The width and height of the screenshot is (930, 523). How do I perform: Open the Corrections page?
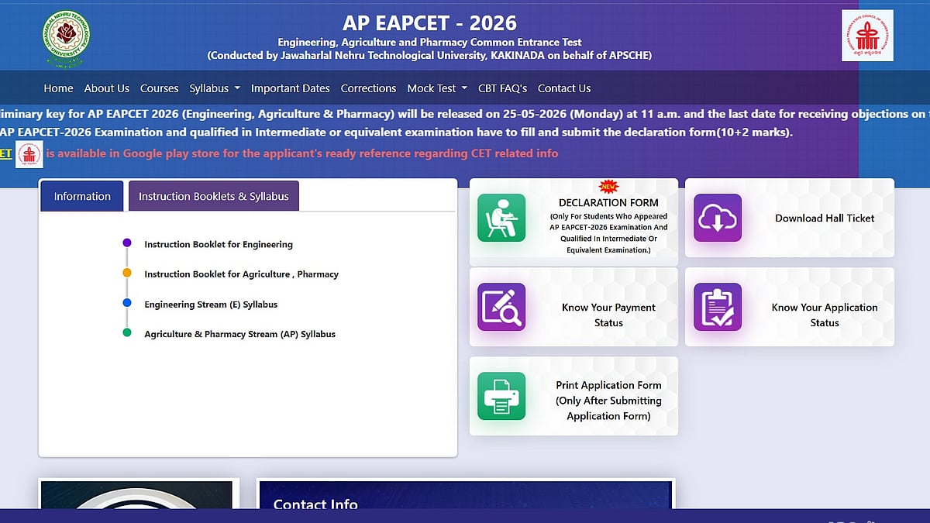point(369,88)
